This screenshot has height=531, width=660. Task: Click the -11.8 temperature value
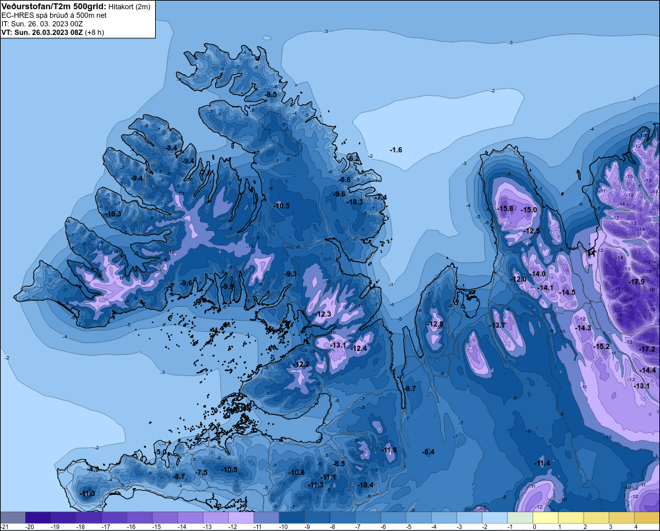pos(389,450)
